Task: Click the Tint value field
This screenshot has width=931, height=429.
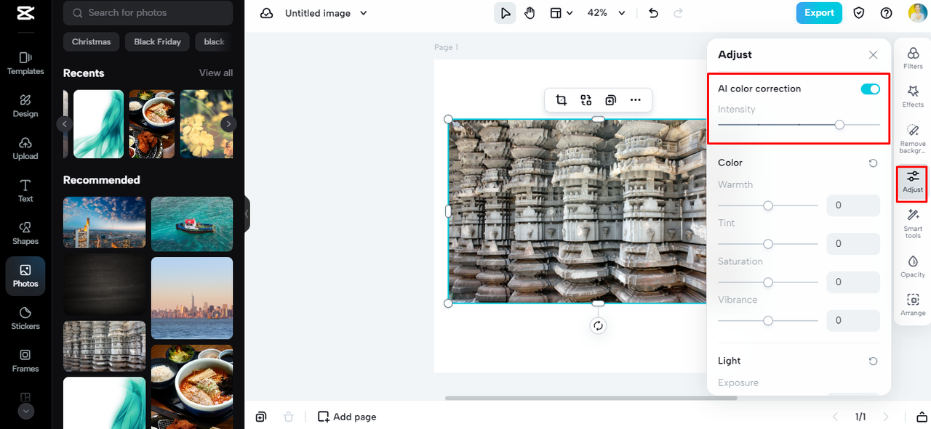Action: pyautogui.click(x=853, y=244)
